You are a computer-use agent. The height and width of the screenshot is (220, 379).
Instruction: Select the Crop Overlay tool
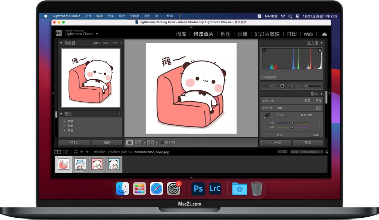[x=266, y=86]
